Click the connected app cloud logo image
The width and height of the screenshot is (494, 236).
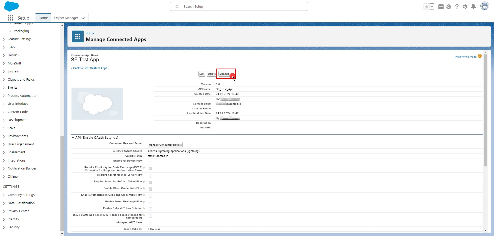pos(97,104)
